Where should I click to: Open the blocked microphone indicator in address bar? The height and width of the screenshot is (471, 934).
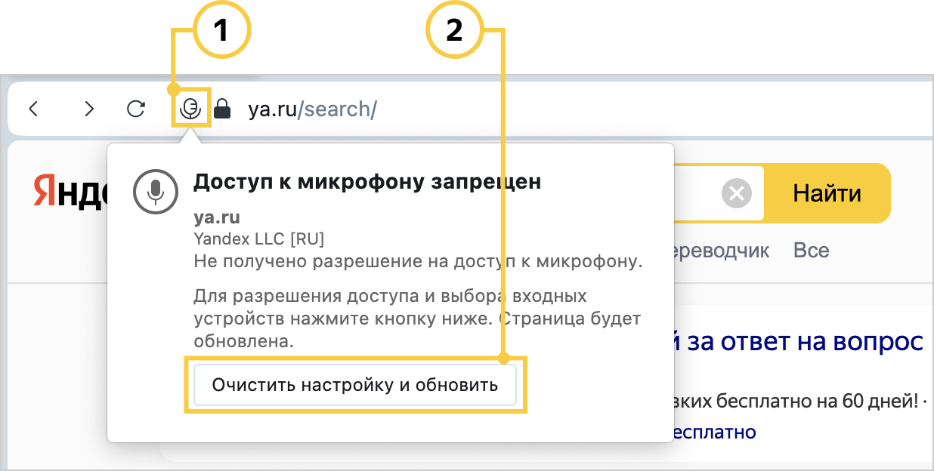click(190, 109)
